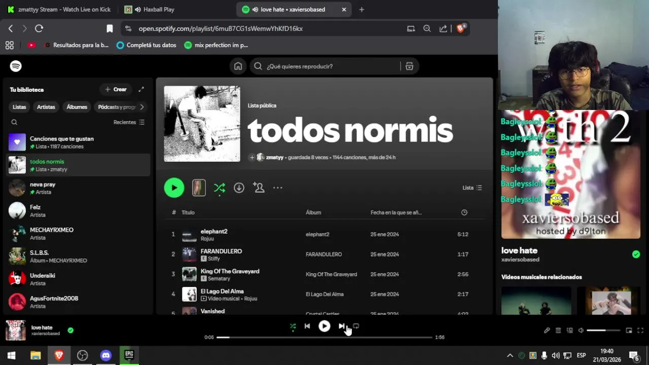Open the browse categories icon in search bar
Screen dimensions: 649x365
click(x=409, y=66)
